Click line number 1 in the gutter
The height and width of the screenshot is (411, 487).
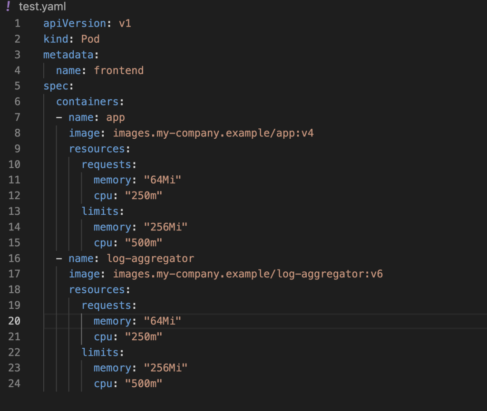coord(18,23)
